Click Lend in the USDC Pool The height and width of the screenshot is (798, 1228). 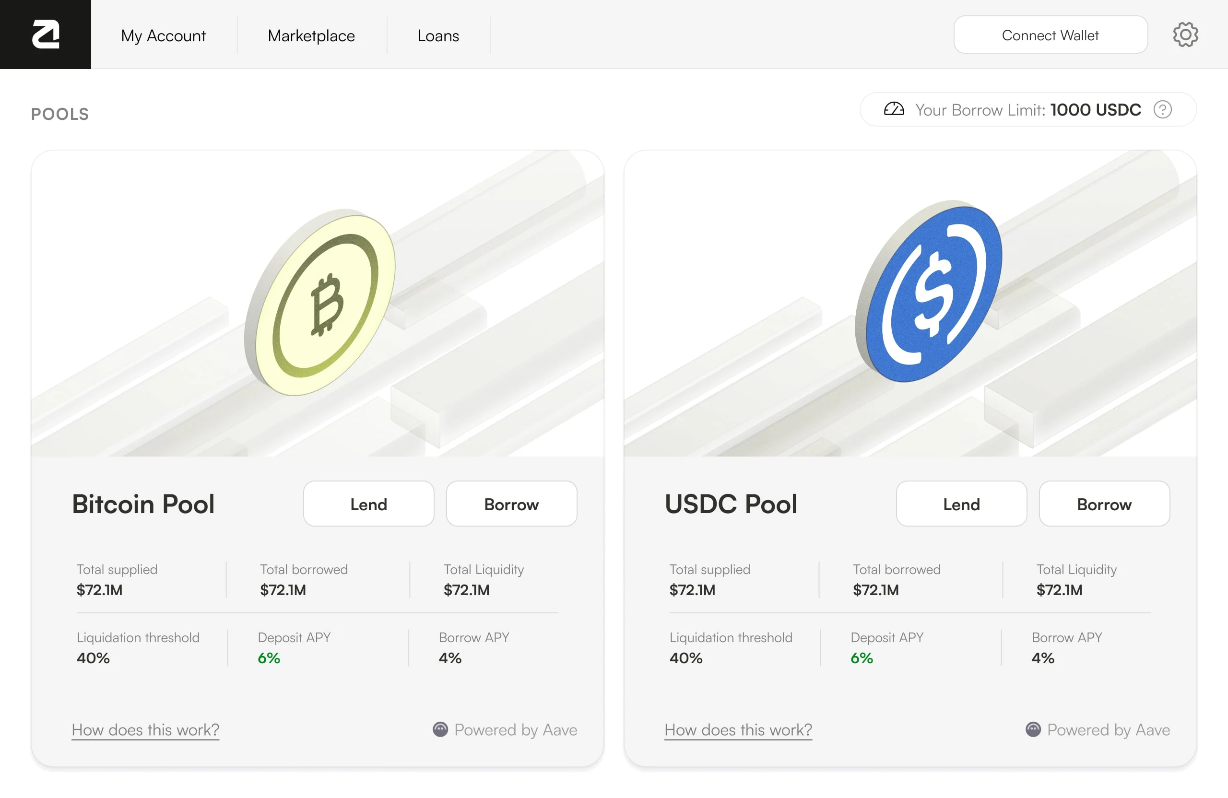coord(961,504)
